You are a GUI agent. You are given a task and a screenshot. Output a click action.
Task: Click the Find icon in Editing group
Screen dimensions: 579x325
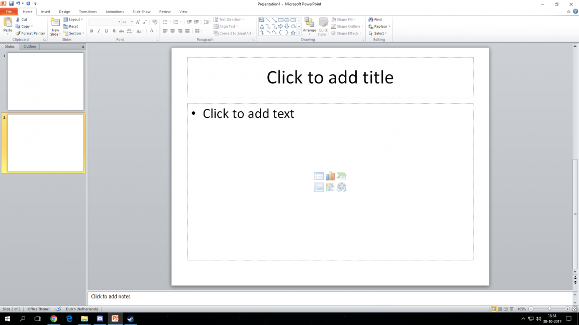click(x=375, y=20)
